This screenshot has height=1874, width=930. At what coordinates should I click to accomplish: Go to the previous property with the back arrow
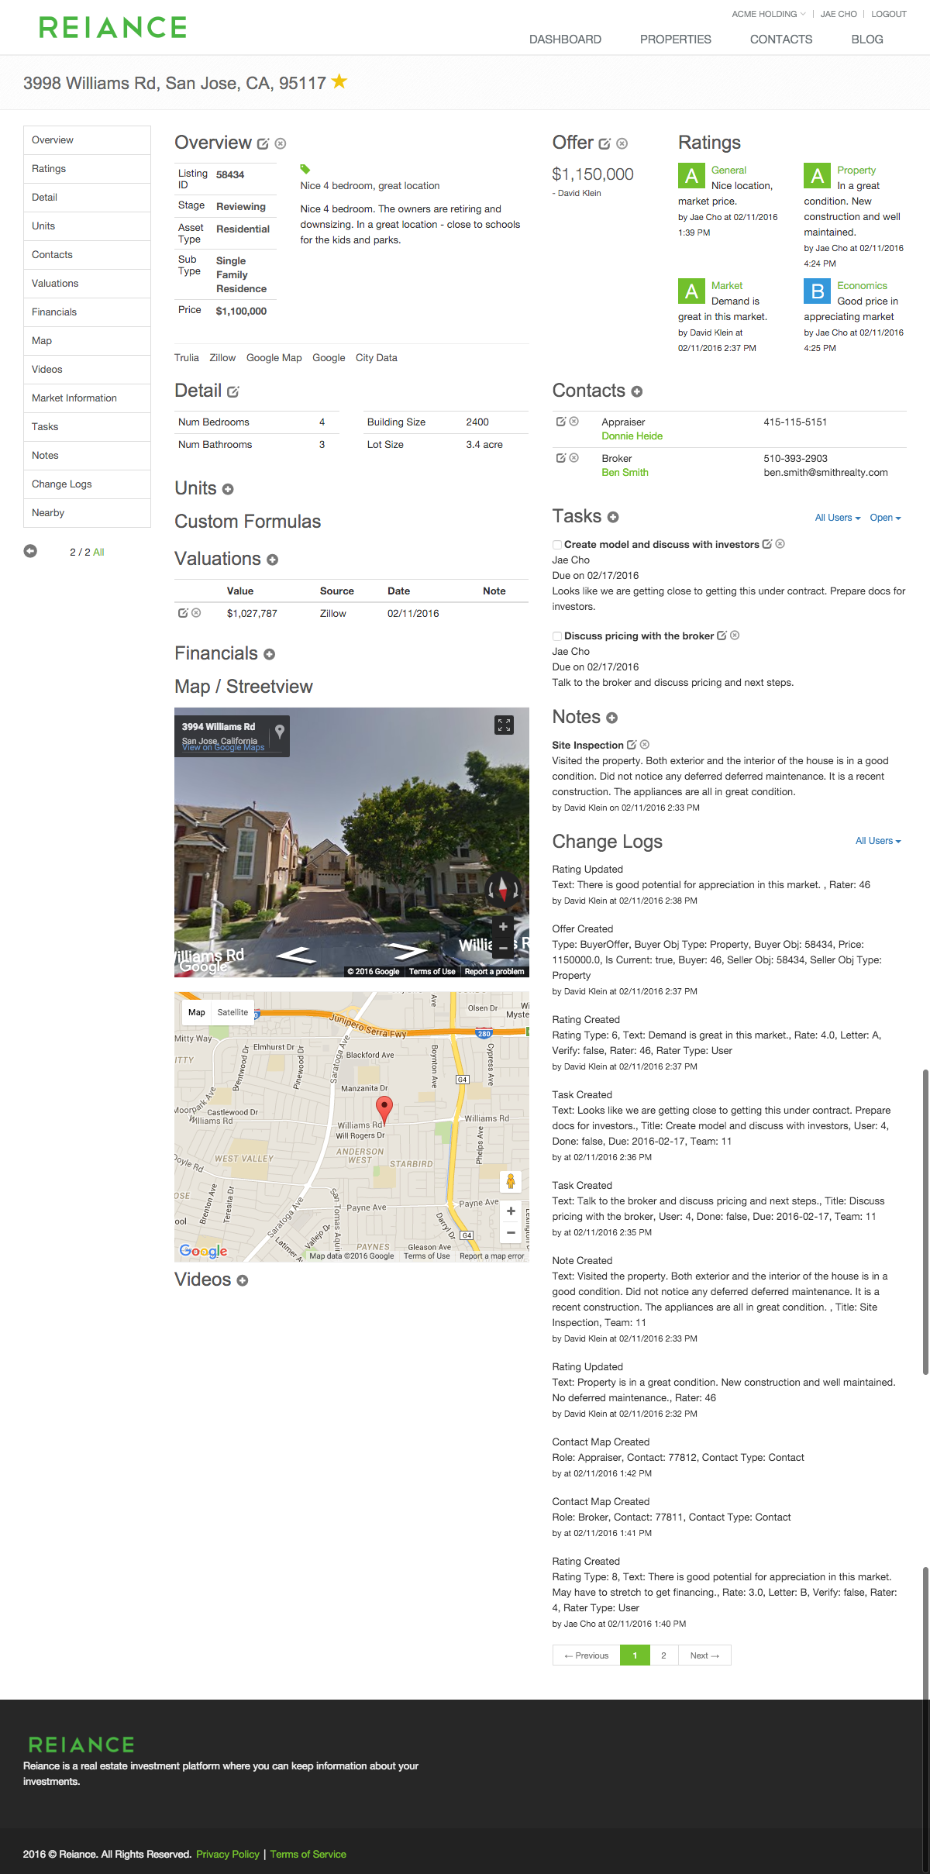coord(30,551)
